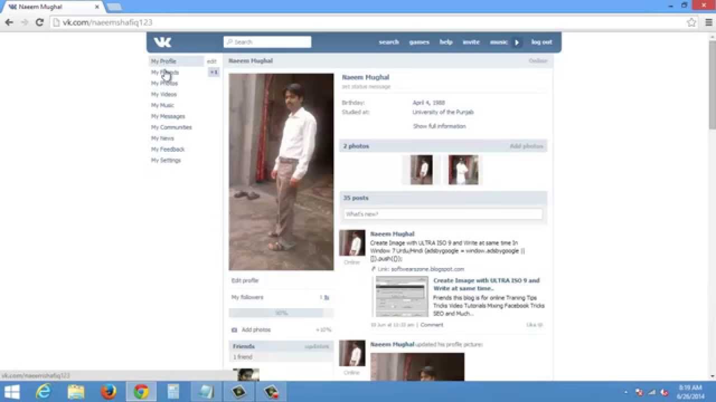Open the +1 friend request badge
Viewport: 716px width, 402px height.
pyautogui.click(x=214, y=72)
